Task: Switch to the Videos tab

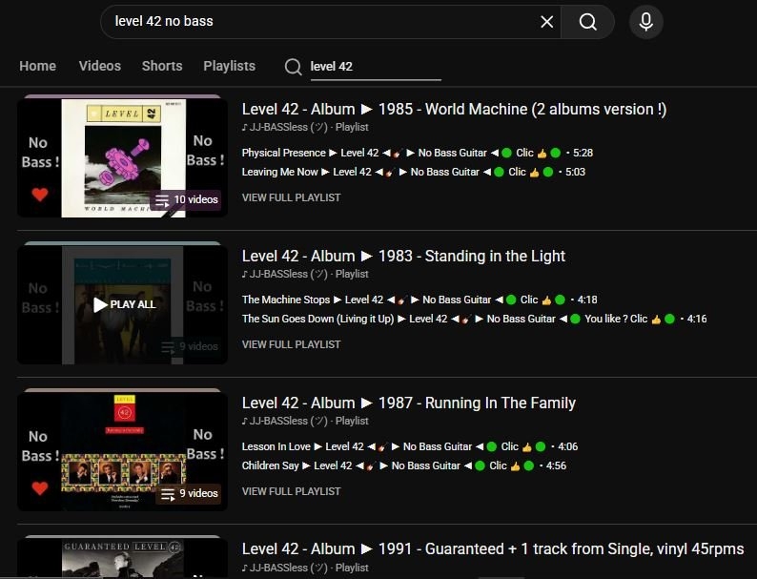Action: click(100, 66)
